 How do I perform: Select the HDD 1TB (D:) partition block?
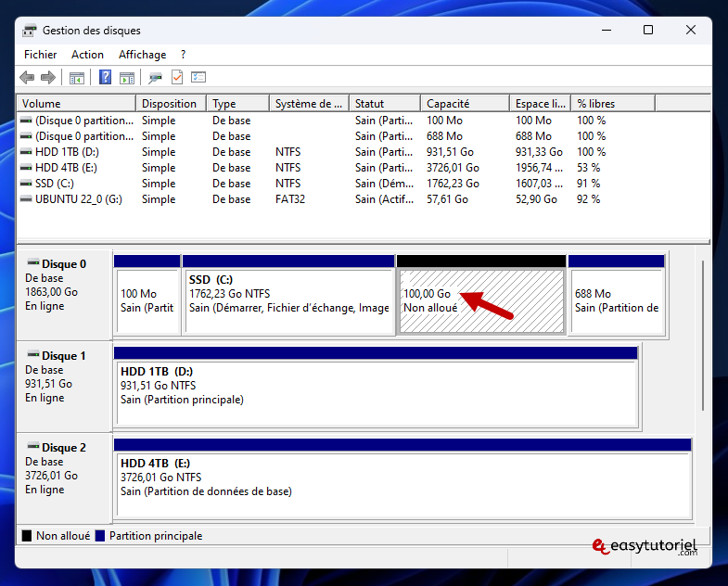tap(377, 388)
